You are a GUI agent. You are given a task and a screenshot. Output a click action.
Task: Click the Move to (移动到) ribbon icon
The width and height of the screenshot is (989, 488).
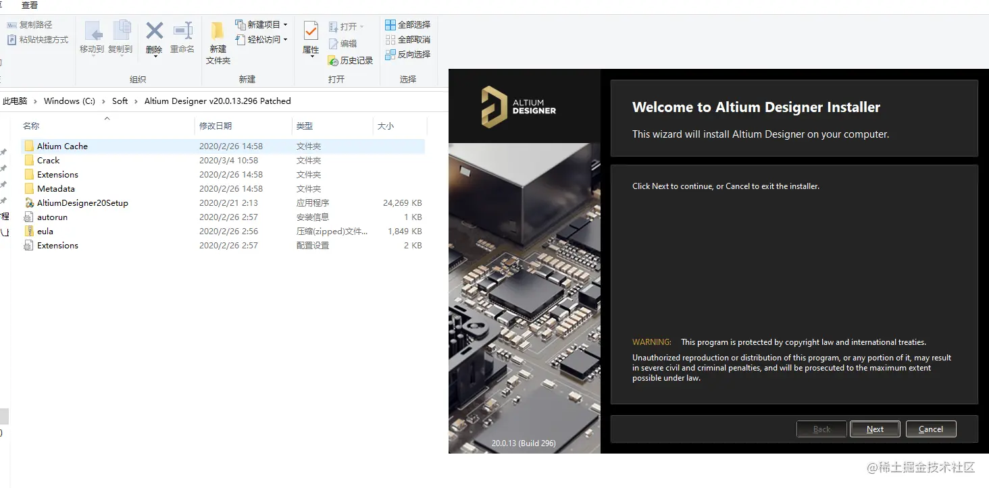click(93, 31)
